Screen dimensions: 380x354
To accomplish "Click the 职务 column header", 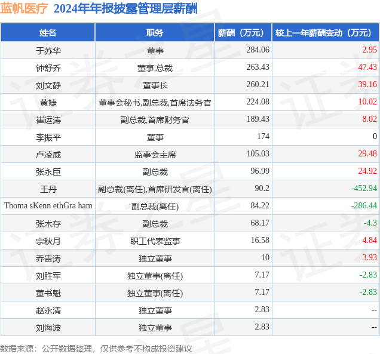I will [155, 32].
